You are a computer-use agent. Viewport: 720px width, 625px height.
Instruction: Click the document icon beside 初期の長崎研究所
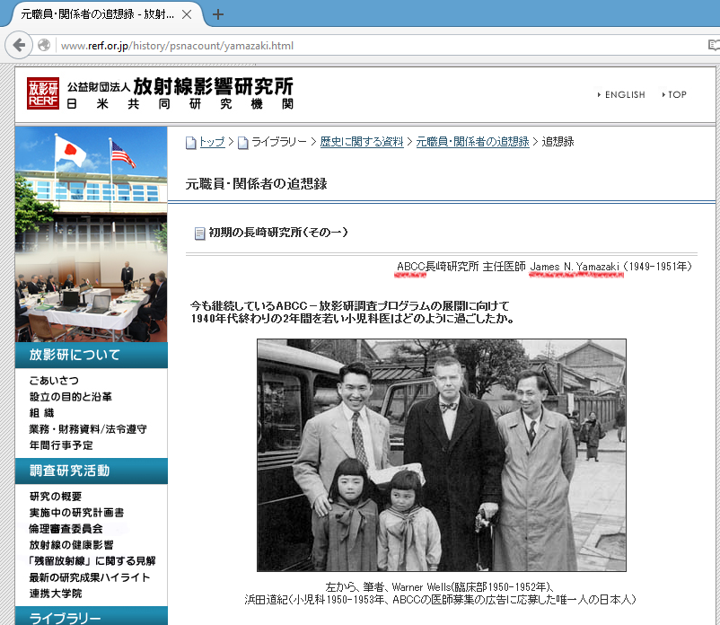[199, 233]
